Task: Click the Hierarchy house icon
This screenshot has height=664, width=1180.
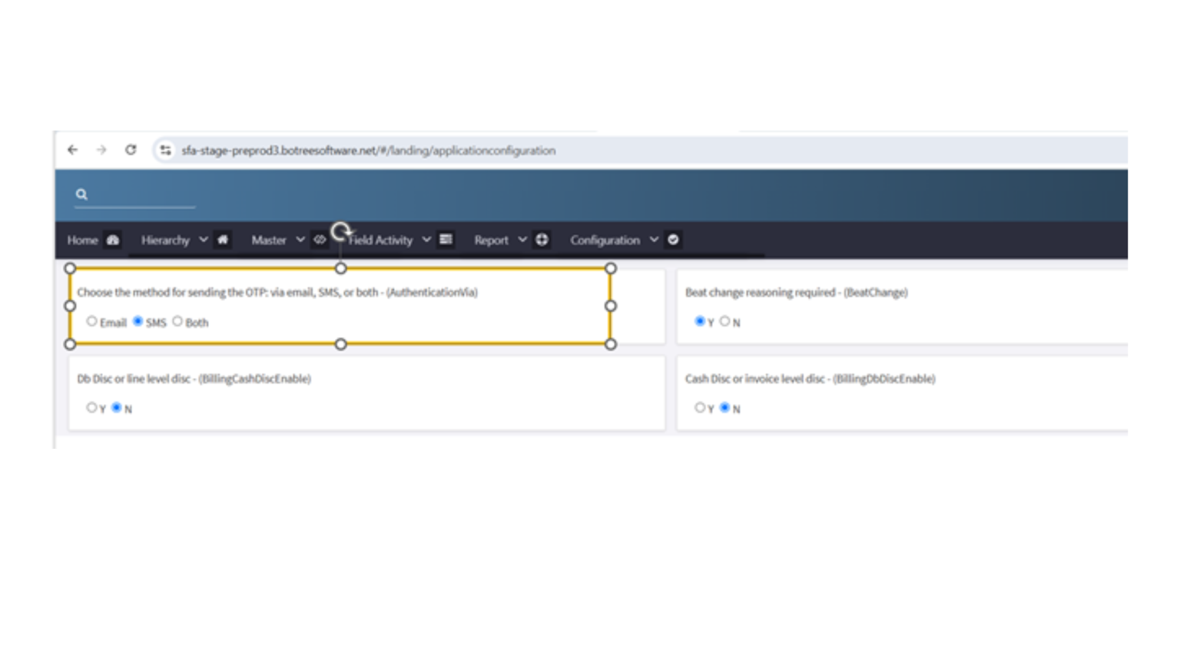Action: pyautogui.click(x=223, y=240)
